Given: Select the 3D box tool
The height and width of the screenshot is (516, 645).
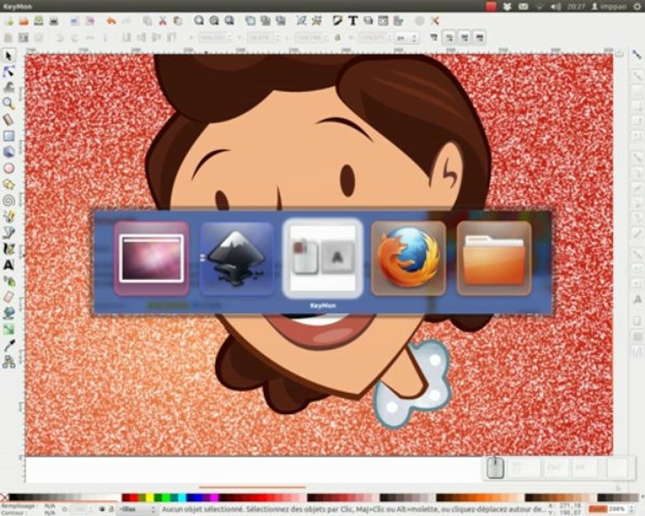Looking at the screenshot, I should point(9,152).
